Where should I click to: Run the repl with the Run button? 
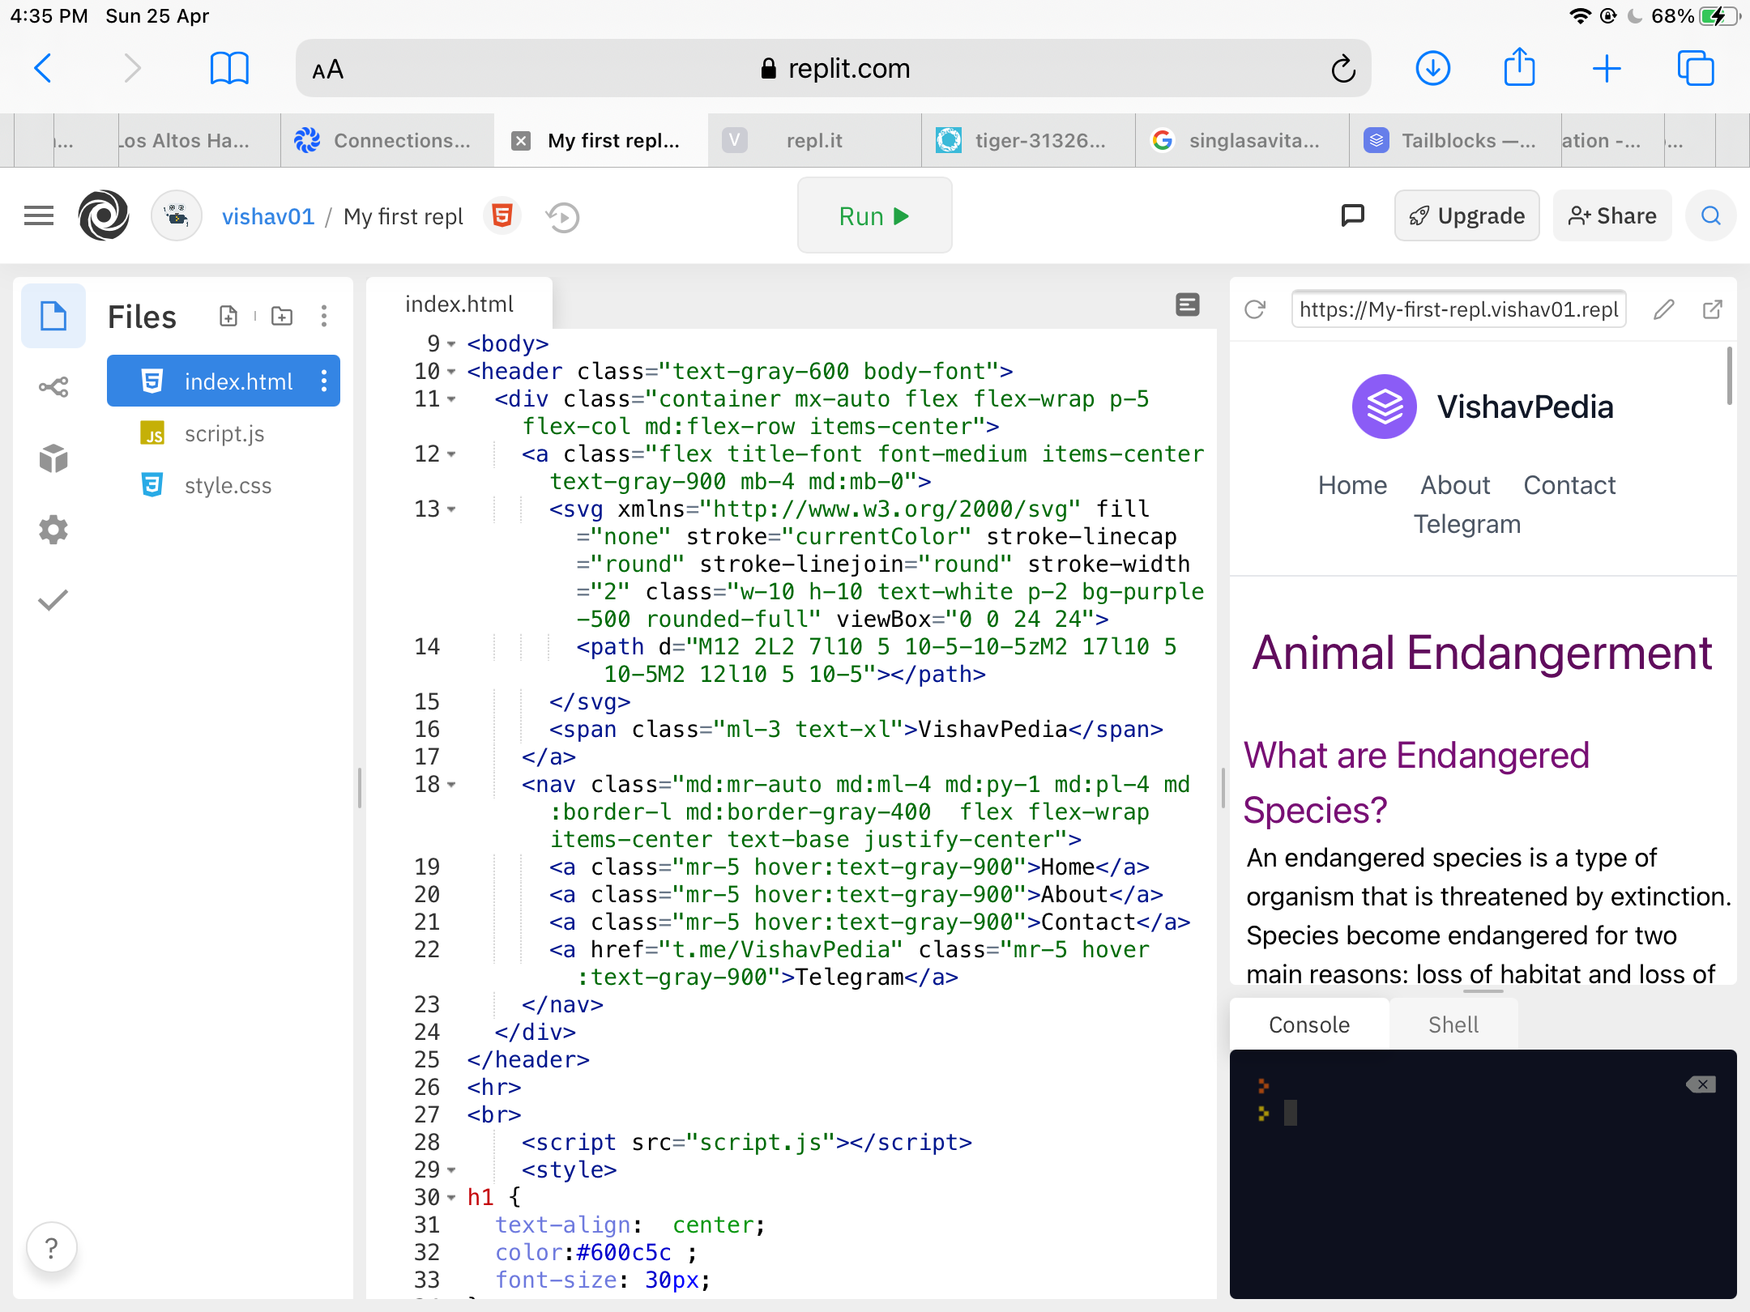click(874, 215)
